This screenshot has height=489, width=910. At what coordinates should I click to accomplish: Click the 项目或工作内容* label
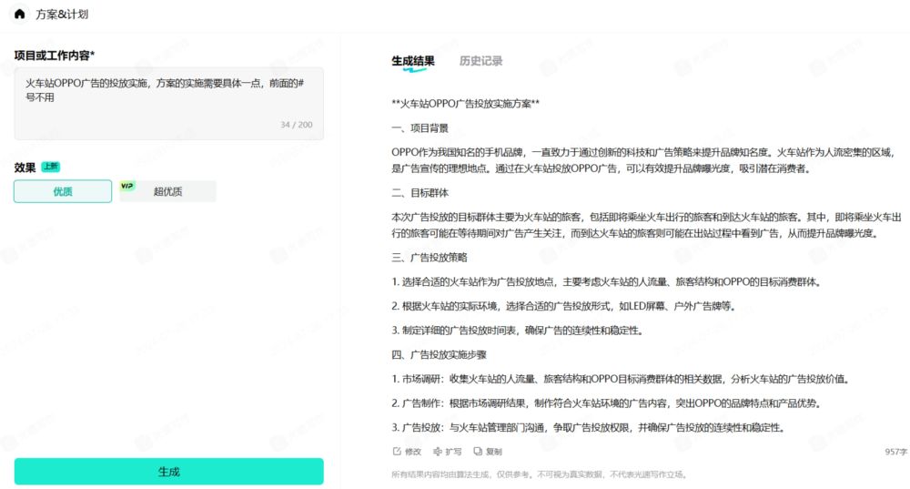(55, 56)
